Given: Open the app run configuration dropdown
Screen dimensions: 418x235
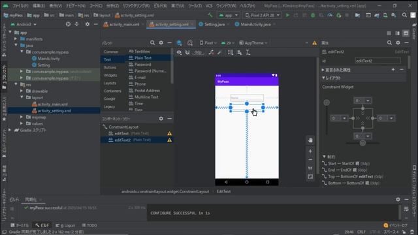Looking at the screenshot, I should 228,15.
